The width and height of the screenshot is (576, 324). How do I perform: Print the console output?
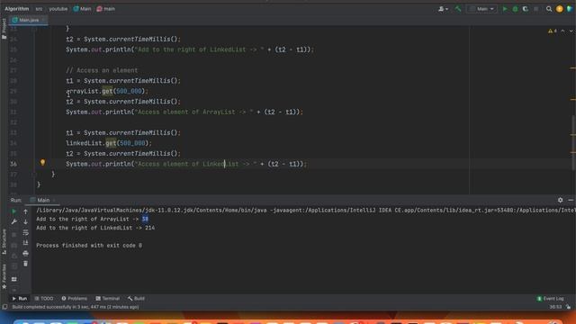[25, 253]
